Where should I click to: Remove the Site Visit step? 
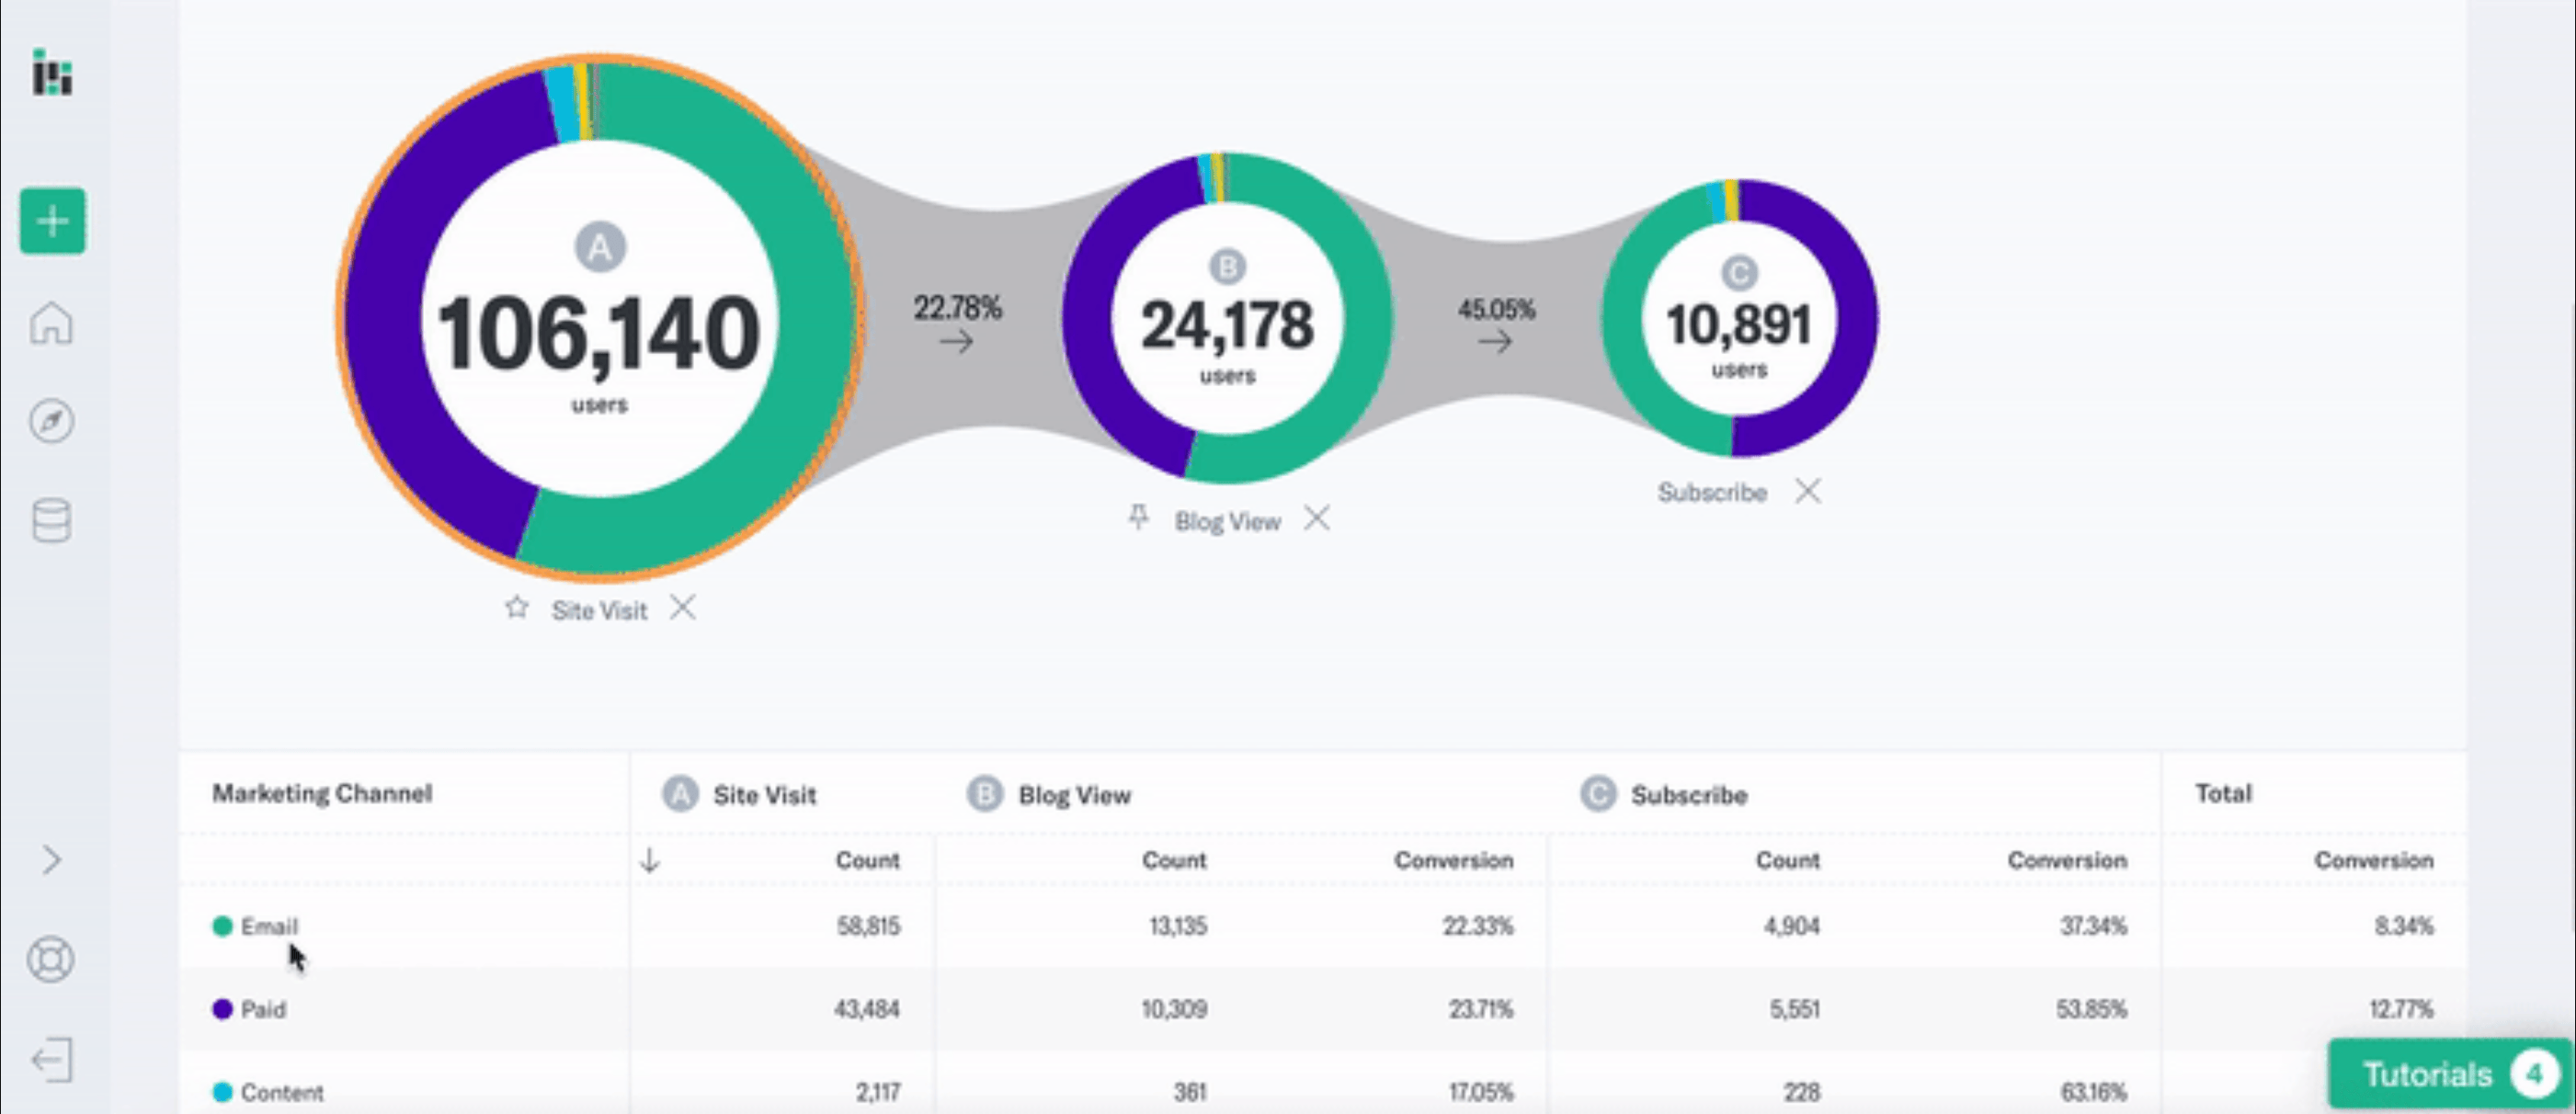(683, 607)
